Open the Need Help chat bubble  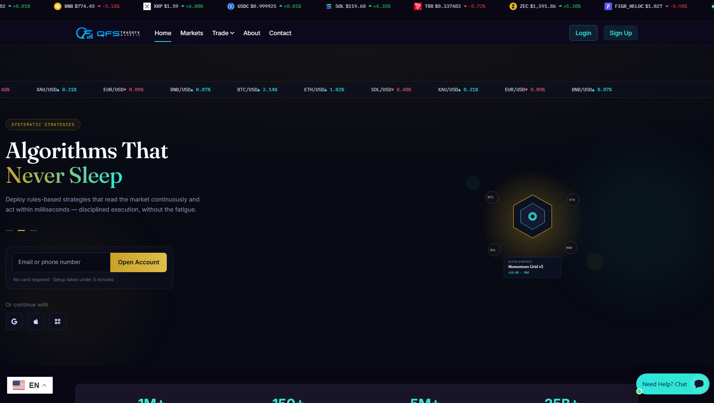tap(672, 384)
